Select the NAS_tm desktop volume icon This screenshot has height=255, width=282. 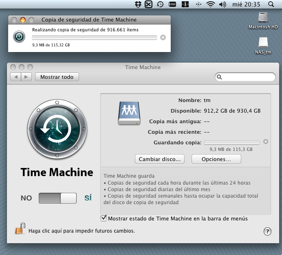(x=263, y=43)
